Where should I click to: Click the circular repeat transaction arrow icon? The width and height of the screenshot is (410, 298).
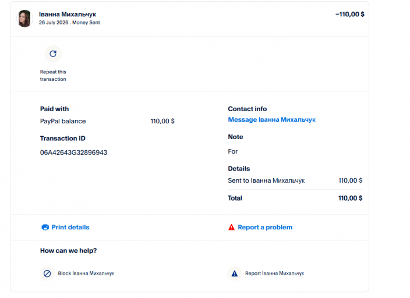point(53,54)
